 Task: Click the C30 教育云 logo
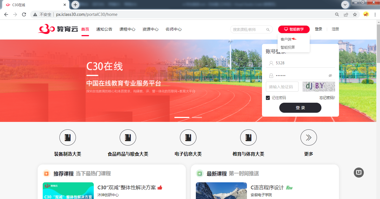coord(58,29)
